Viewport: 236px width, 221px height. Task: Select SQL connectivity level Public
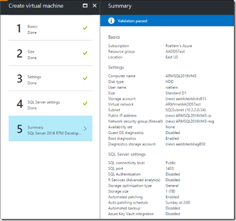click(171, 163)
